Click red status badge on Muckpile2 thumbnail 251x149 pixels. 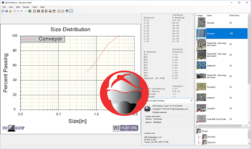[197, 90]
